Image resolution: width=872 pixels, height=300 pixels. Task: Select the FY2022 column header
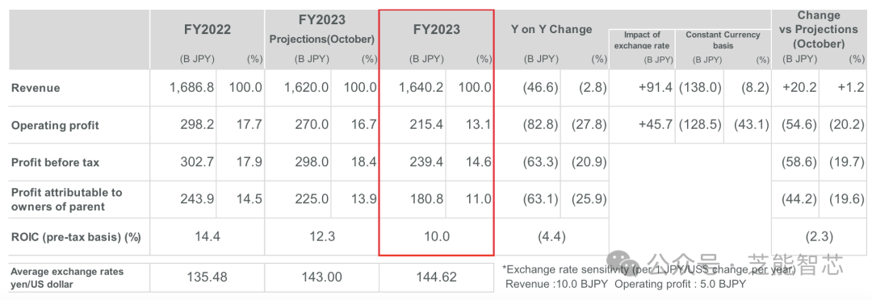(x=208, y=30)
